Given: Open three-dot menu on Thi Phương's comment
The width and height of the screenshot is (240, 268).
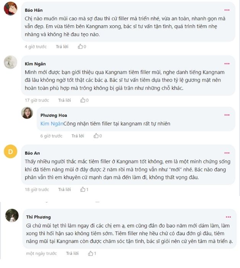Looking at the screenshot, I should point(228,217).
